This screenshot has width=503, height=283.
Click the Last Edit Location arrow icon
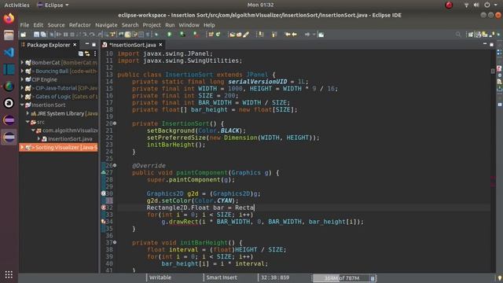click(288, 35)
